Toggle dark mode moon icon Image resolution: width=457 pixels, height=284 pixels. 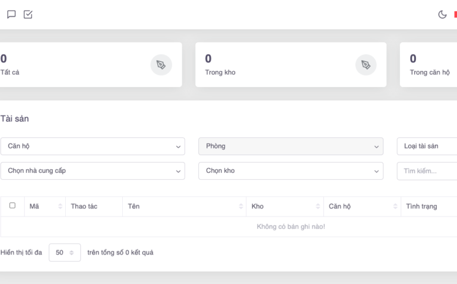442,14
